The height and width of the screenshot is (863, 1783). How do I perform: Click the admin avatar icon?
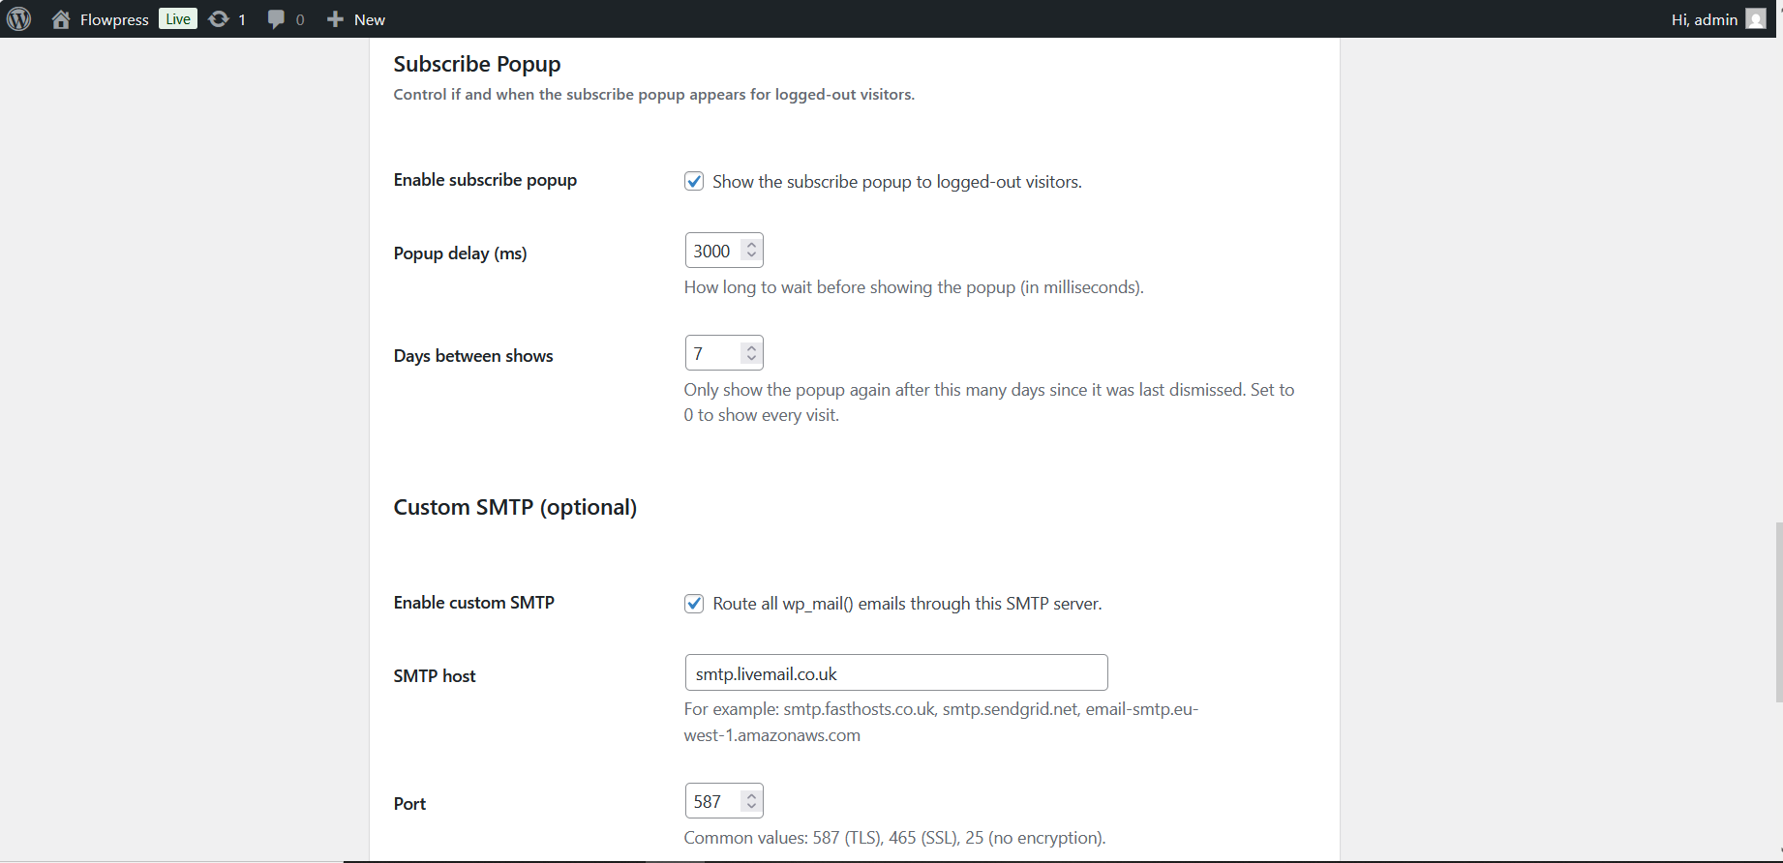click(x=1756, y=19)
